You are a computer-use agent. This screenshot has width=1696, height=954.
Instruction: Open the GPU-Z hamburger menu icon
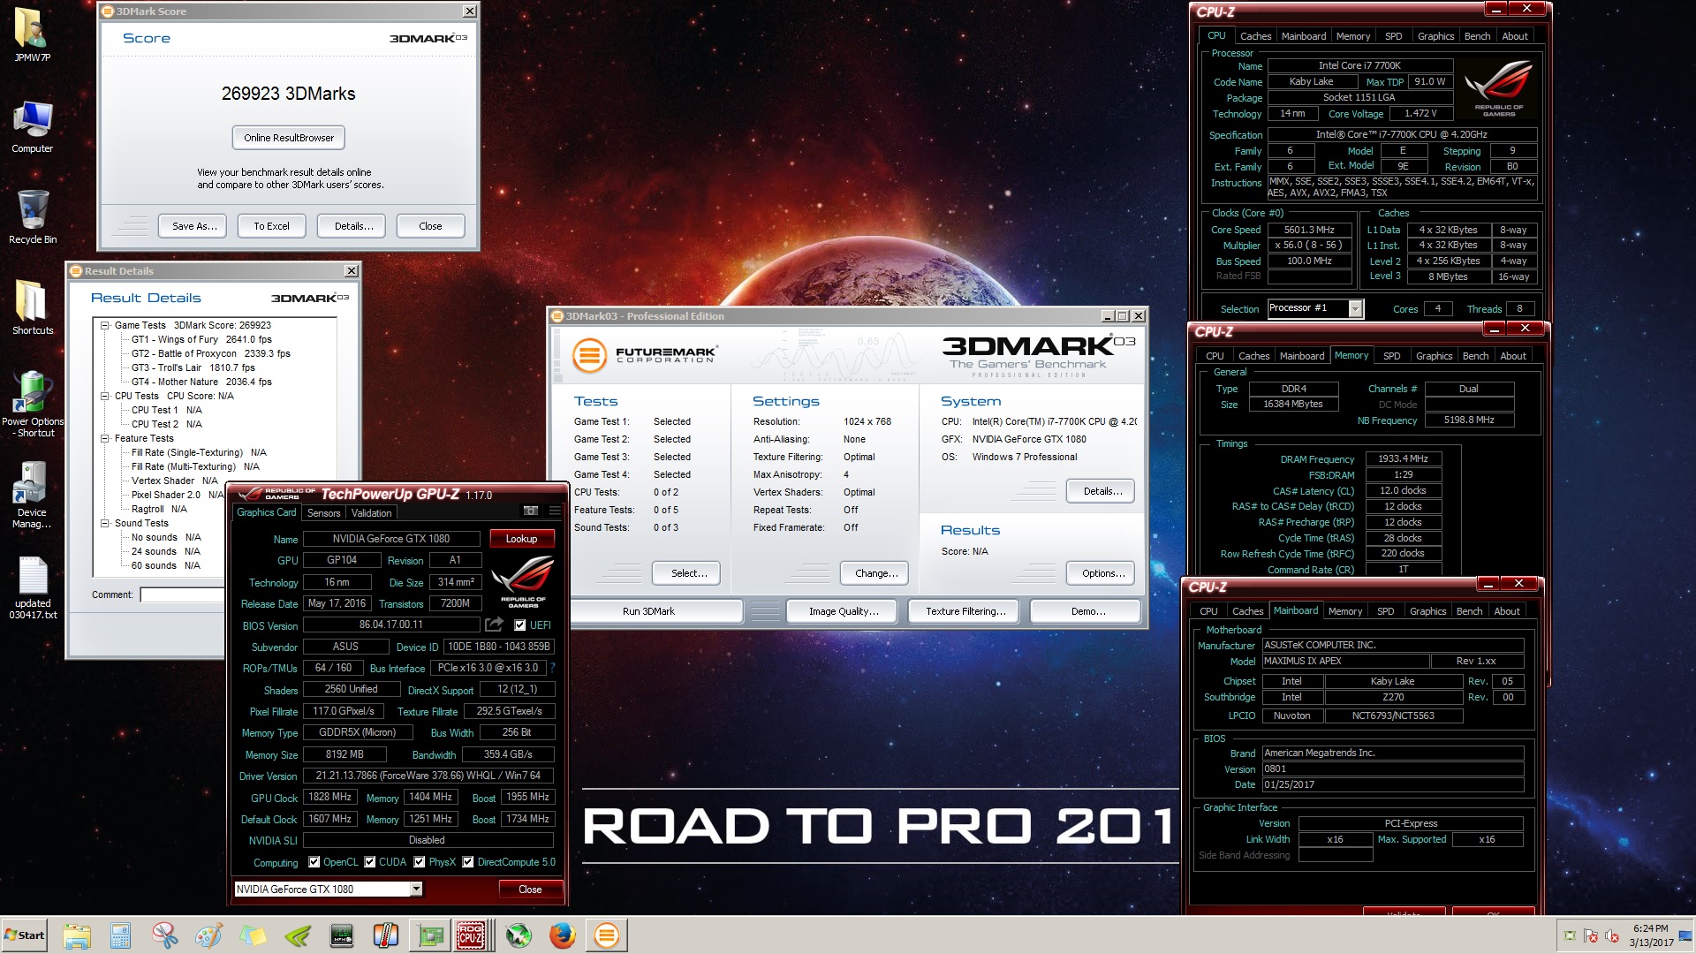coord(555,511)
